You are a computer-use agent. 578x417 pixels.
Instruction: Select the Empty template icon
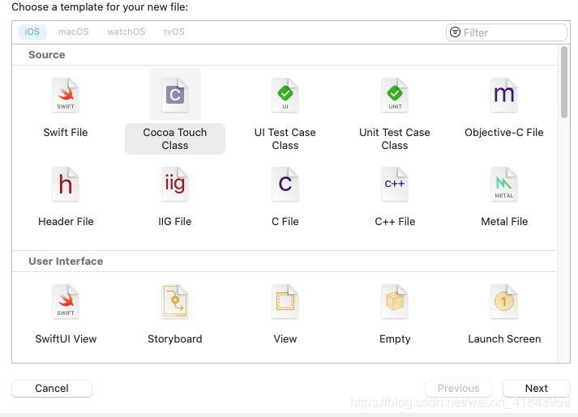395,301
